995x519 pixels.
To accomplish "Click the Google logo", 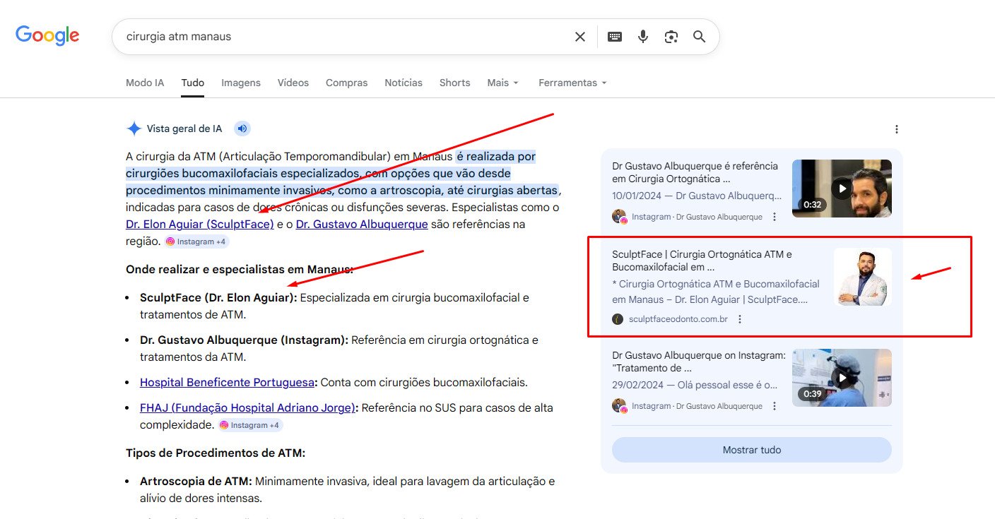I will [x=47, y=36].
